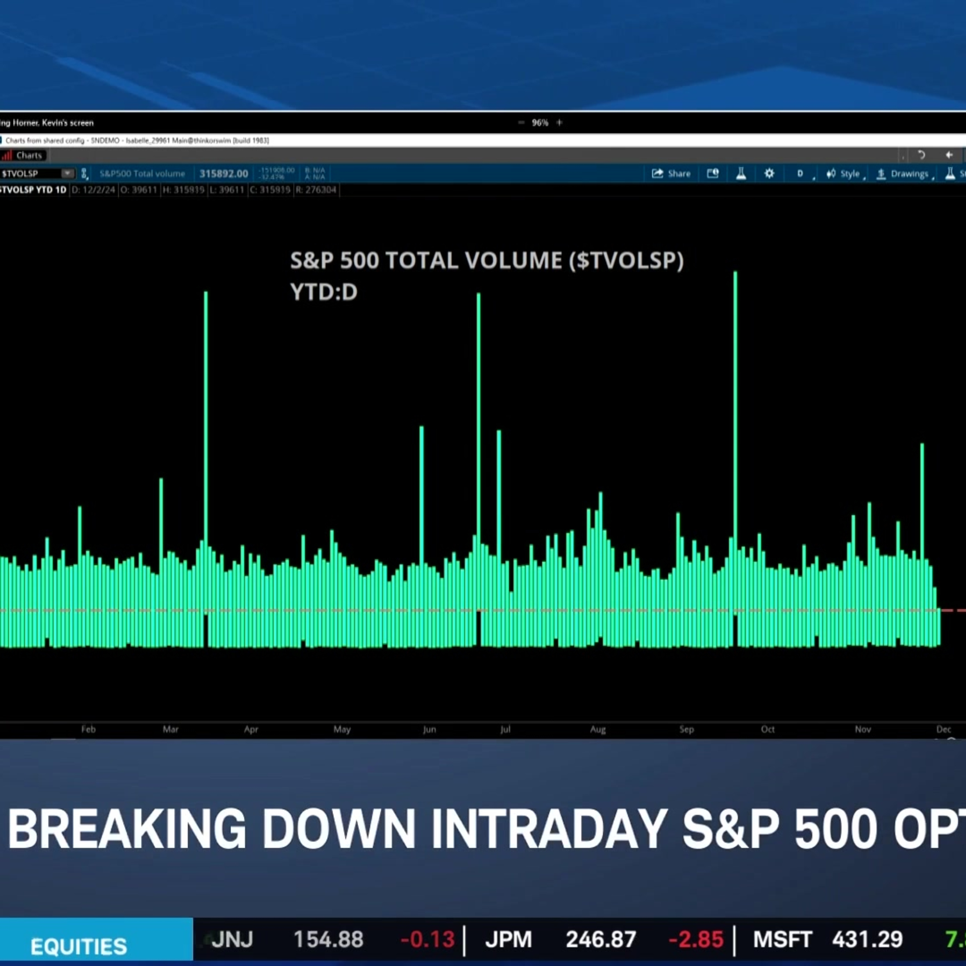Click the red bars Charts icon
Image resolution: width=966 pixels, height=966 pixels.
click(6, 156)
